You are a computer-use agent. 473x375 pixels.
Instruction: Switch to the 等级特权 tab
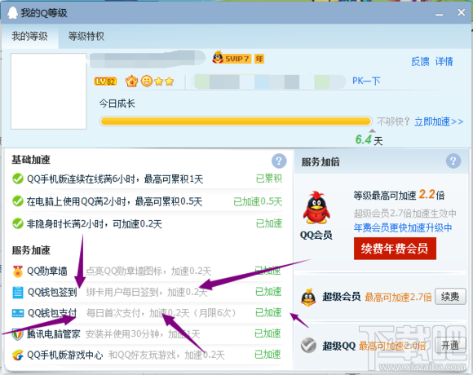click(x=86, y=36)
